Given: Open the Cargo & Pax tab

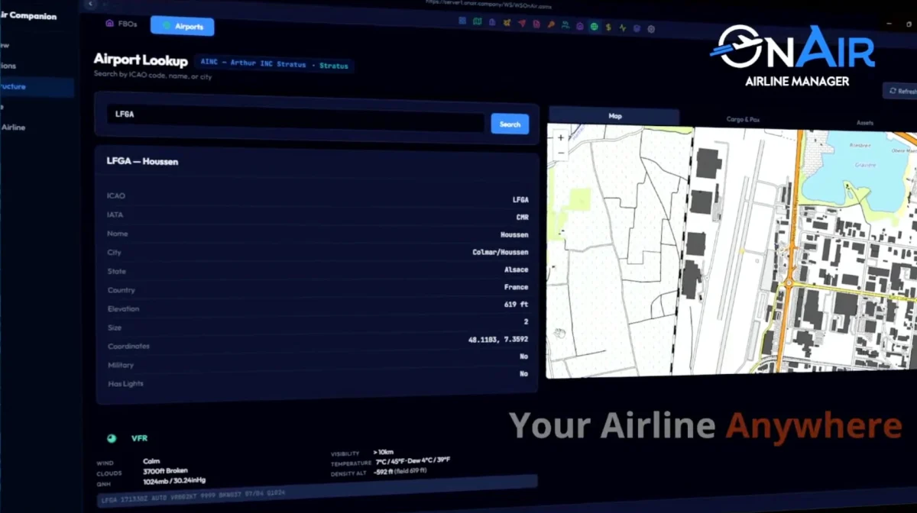Looking at the screenshot, I should tap(747, 120).
